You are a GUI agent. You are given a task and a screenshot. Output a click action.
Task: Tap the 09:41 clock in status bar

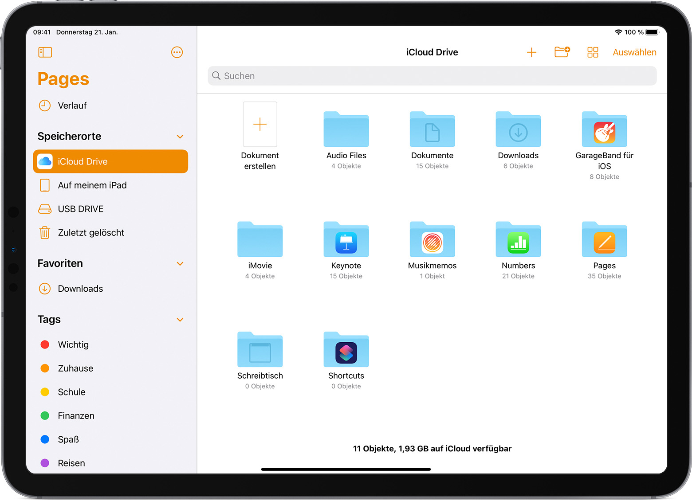(42, 32)
